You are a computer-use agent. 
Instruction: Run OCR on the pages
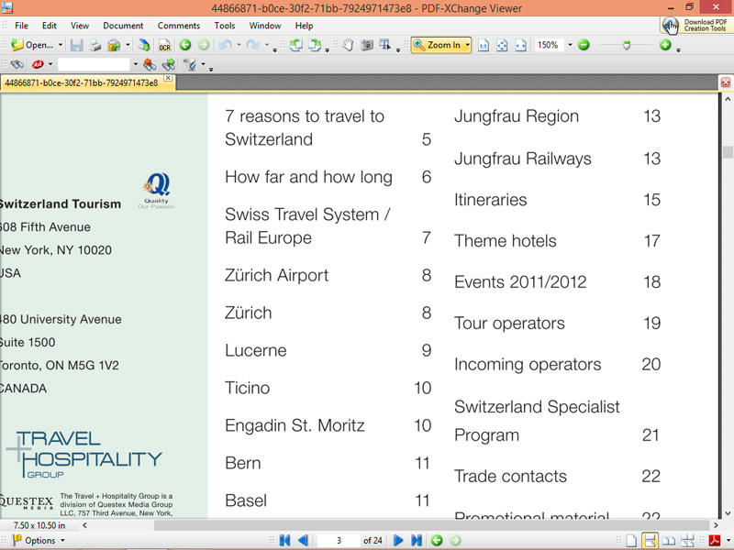coord(165,45)
